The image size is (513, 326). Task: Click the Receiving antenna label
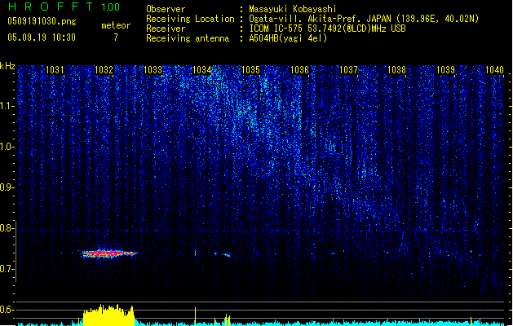pyautogui.click(x=188, y=38)
